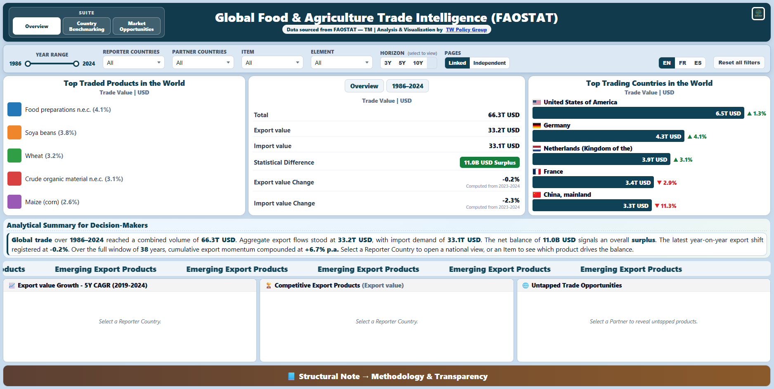Click the Germany flag icon
Viewport: 774px width, 389px height.
[537, 125]
